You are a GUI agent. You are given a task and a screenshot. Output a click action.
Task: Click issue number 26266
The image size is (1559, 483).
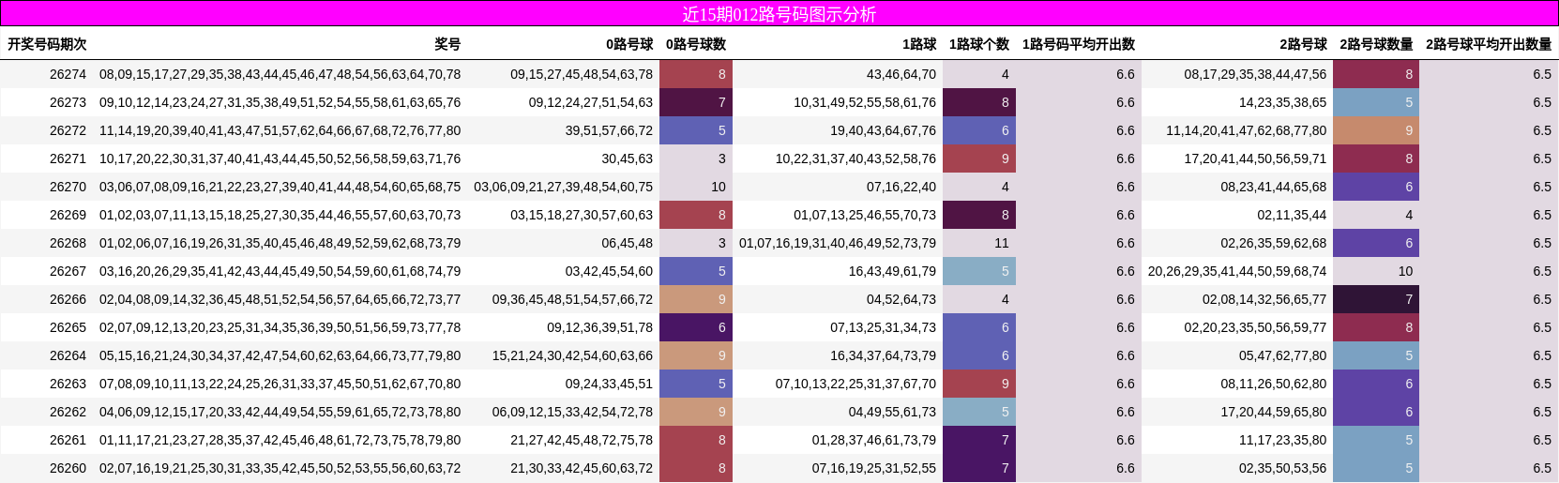coord(68,299)
